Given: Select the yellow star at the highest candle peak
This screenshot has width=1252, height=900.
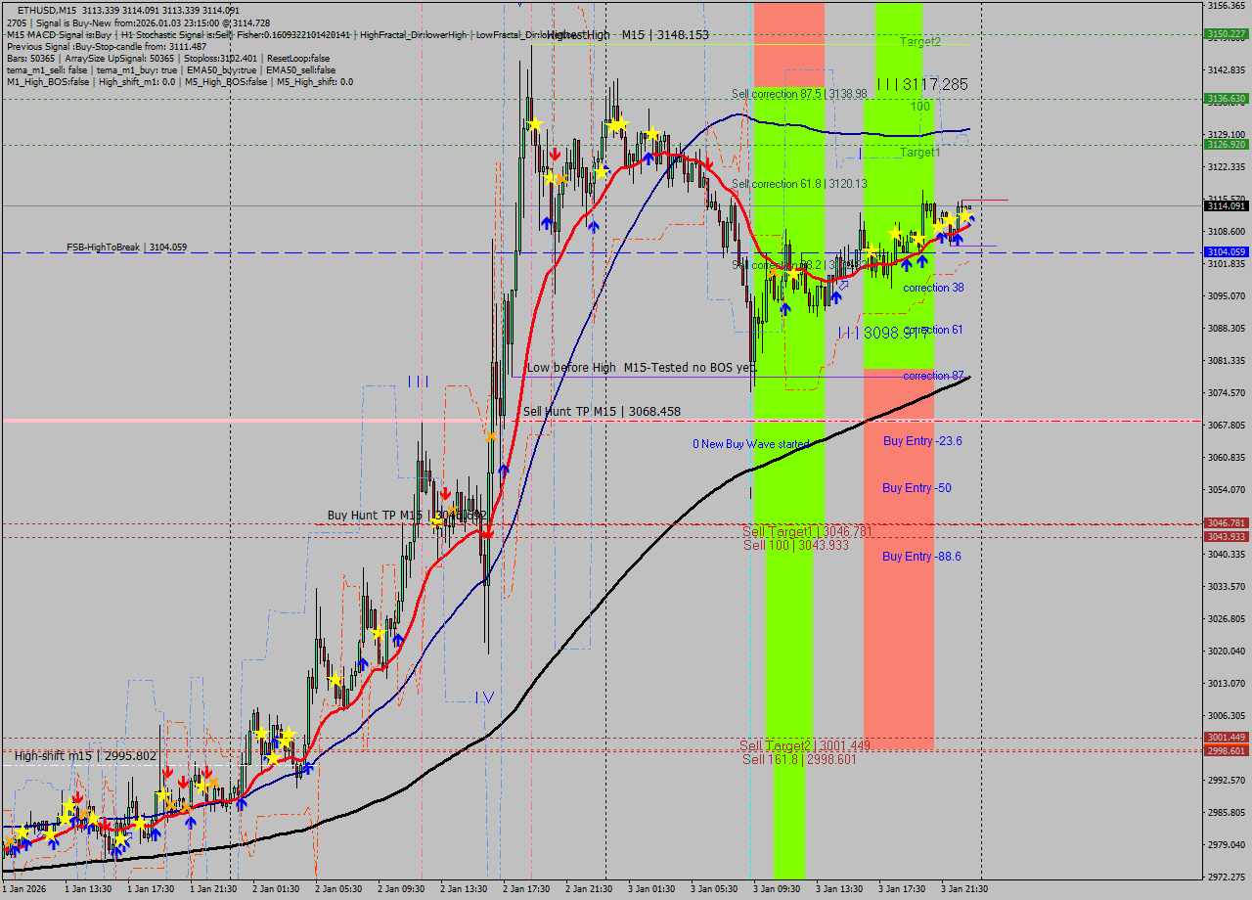Looking at the screenshot, I should 534,124.
